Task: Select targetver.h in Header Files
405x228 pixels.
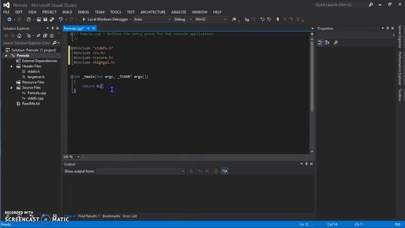Action: (35, 77)
